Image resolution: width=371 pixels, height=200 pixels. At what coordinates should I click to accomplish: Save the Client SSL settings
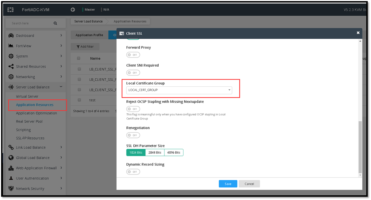pos(228,184)
